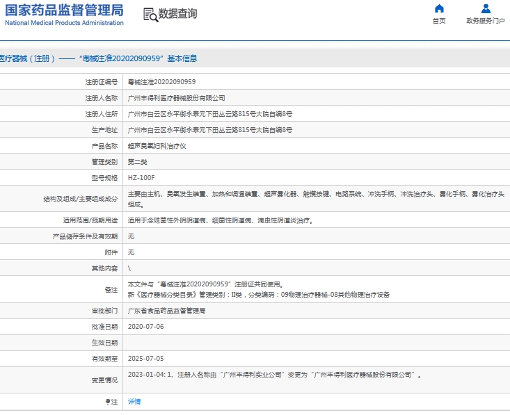Click the empty 生效日期 value cell
The width and height of the screenshot is (510, 415).
click(x=316, y=343)
